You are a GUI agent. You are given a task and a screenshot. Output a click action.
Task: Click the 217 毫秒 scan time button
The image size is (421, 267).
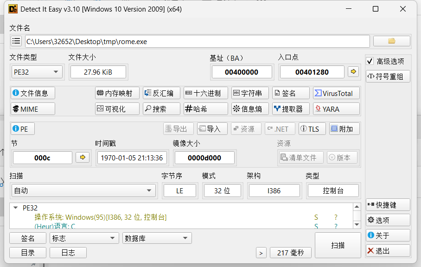pyautogui.click(x=291, y=253)
